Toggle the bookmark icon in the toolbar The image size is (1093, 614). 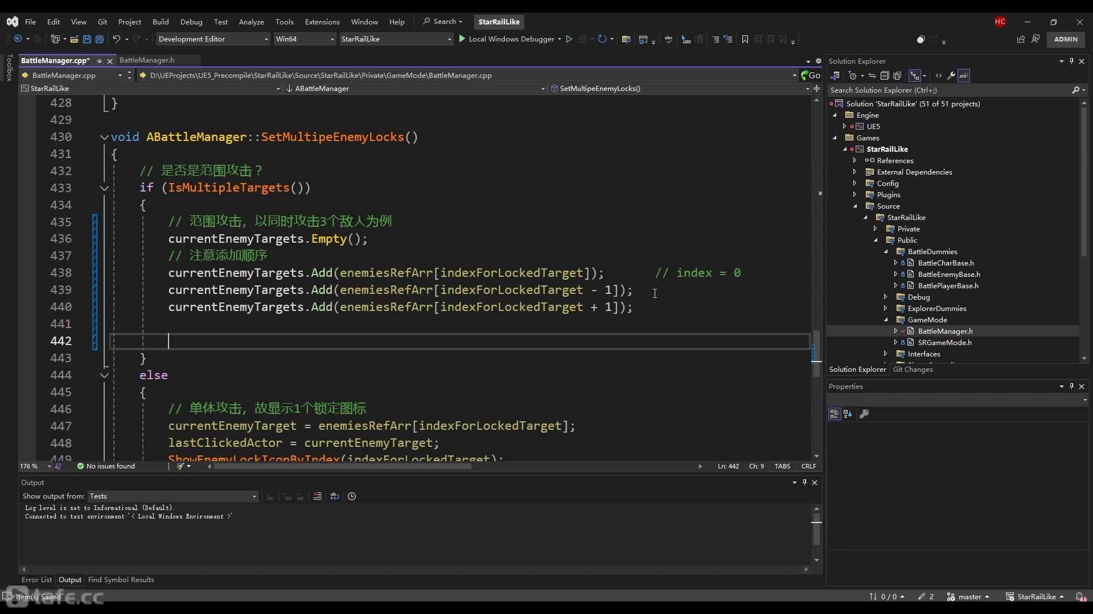(745, 39)
